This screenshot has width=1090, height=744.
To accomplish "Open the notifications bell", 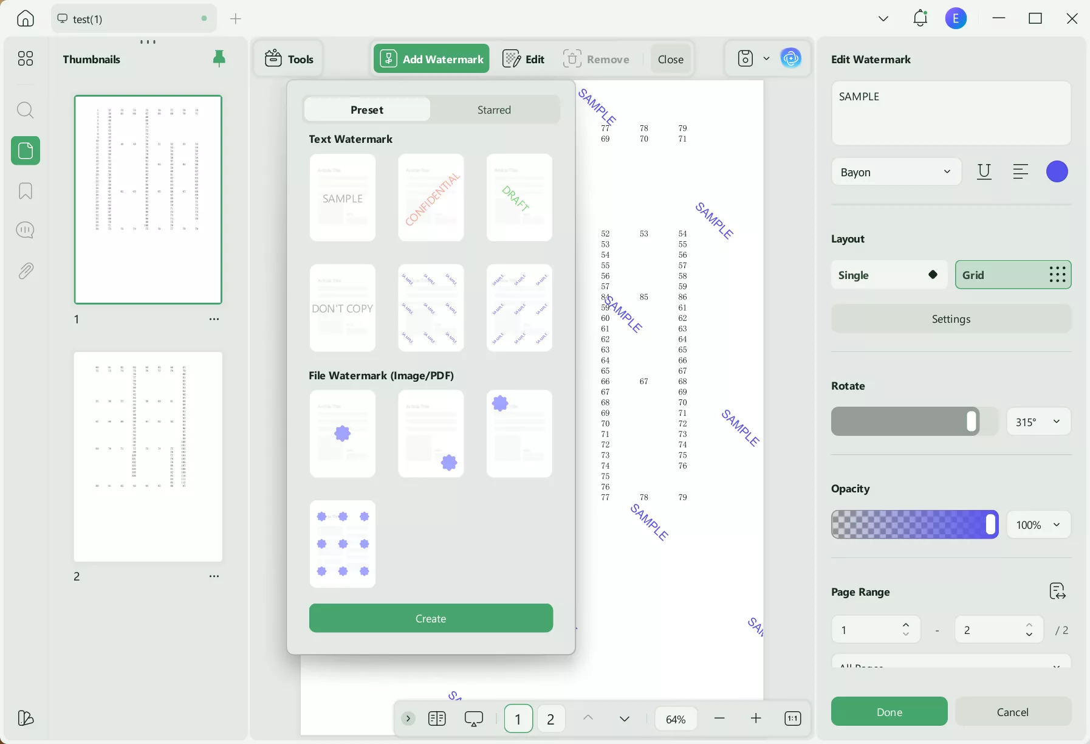I will [920, 18].
